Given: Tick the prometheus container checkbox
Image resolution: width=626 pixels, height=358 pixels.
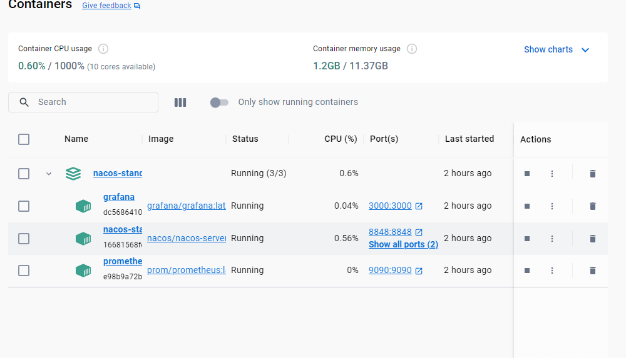Looking at the screenshot, I should 24,271.
